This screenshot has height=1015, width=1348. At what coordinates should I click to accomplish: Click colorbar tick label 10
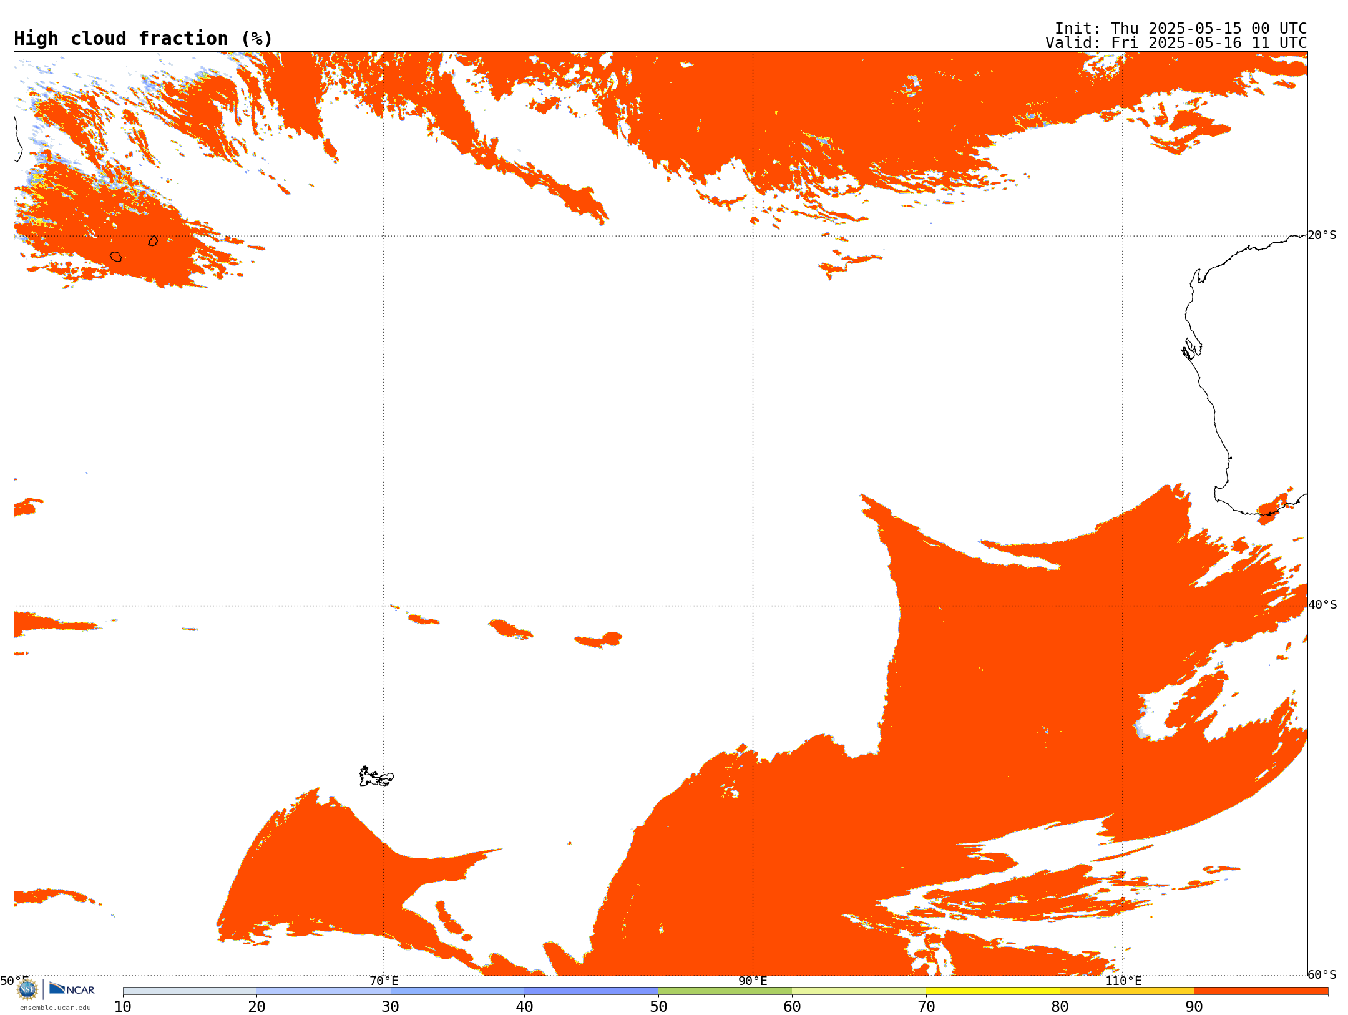123,1007
